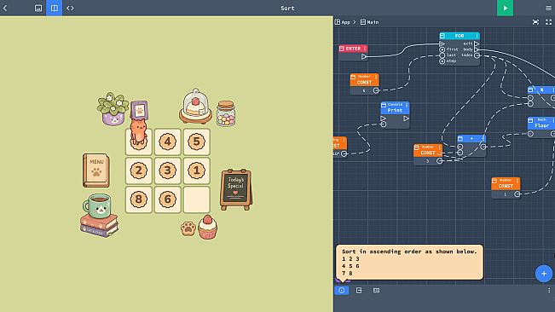Image resolution: width=555 pixels, height=312 pixels.
Task: Click the output port of CONST node valued 3
Action: [x=439, y=161]
